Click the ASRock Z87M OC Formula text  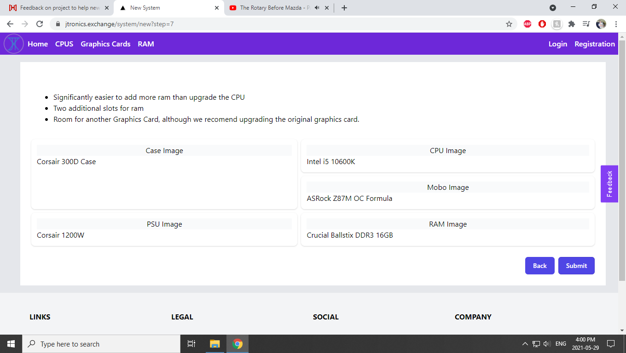click(x=349, y=199)
